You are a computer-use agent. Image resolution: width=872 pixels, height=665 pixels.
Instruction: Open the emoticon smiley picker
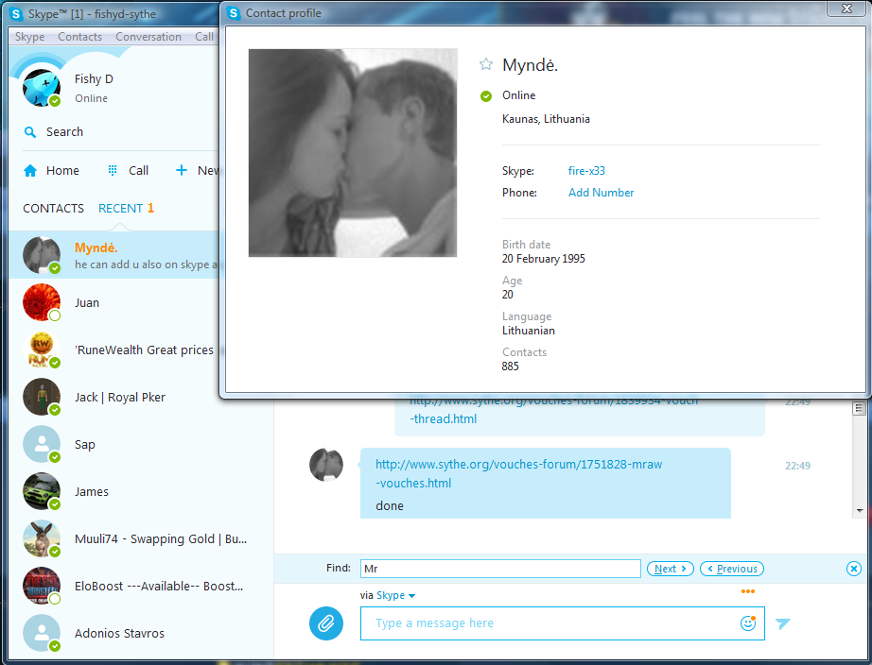[x=748, y=622]
